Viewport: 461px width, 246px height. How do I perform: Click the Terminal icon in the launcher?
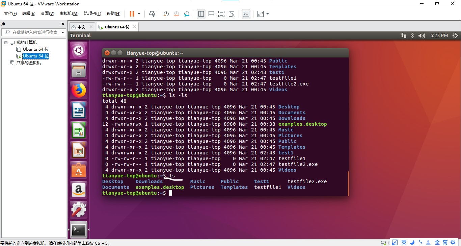click(79, 230)
